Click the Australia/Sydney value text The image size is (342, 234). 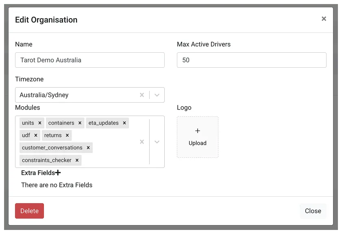(x=44, y=95)
